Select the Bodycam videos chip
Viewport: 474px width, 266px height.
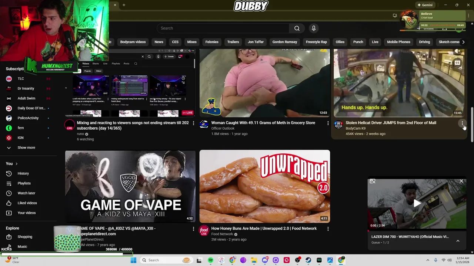pos(133,42)
